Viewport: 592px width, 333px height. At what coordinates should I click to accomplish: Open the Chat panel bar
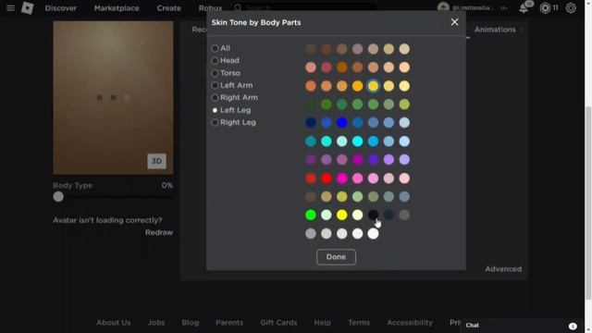pyautogui.click(x=523, y=326)
